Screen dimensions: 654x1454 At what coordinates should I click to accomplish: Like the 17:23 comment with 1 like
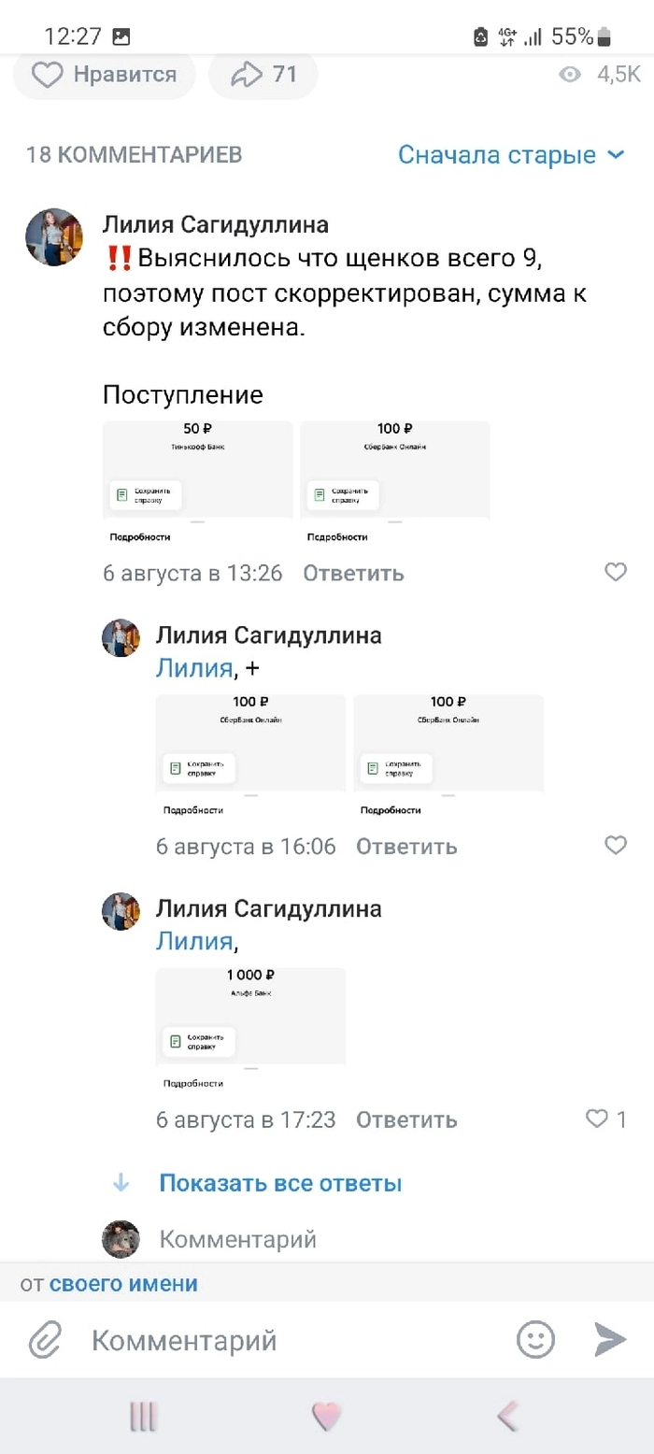click(597, 1119)
